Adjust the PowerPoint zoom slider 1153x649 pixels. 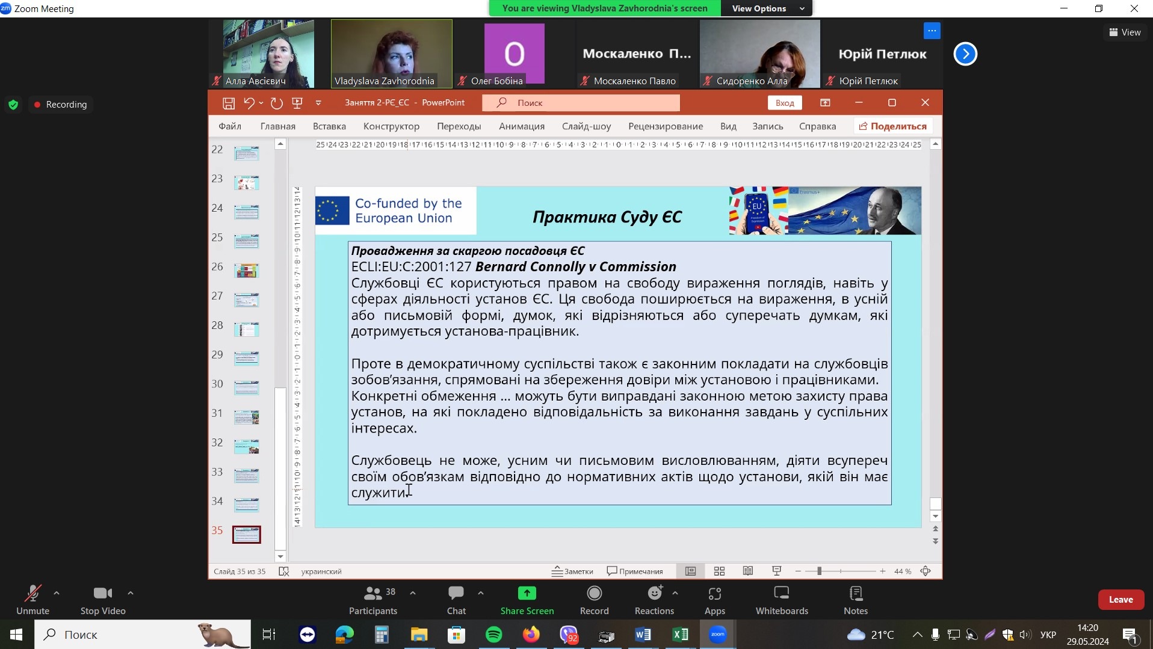(x=819, y=571)
